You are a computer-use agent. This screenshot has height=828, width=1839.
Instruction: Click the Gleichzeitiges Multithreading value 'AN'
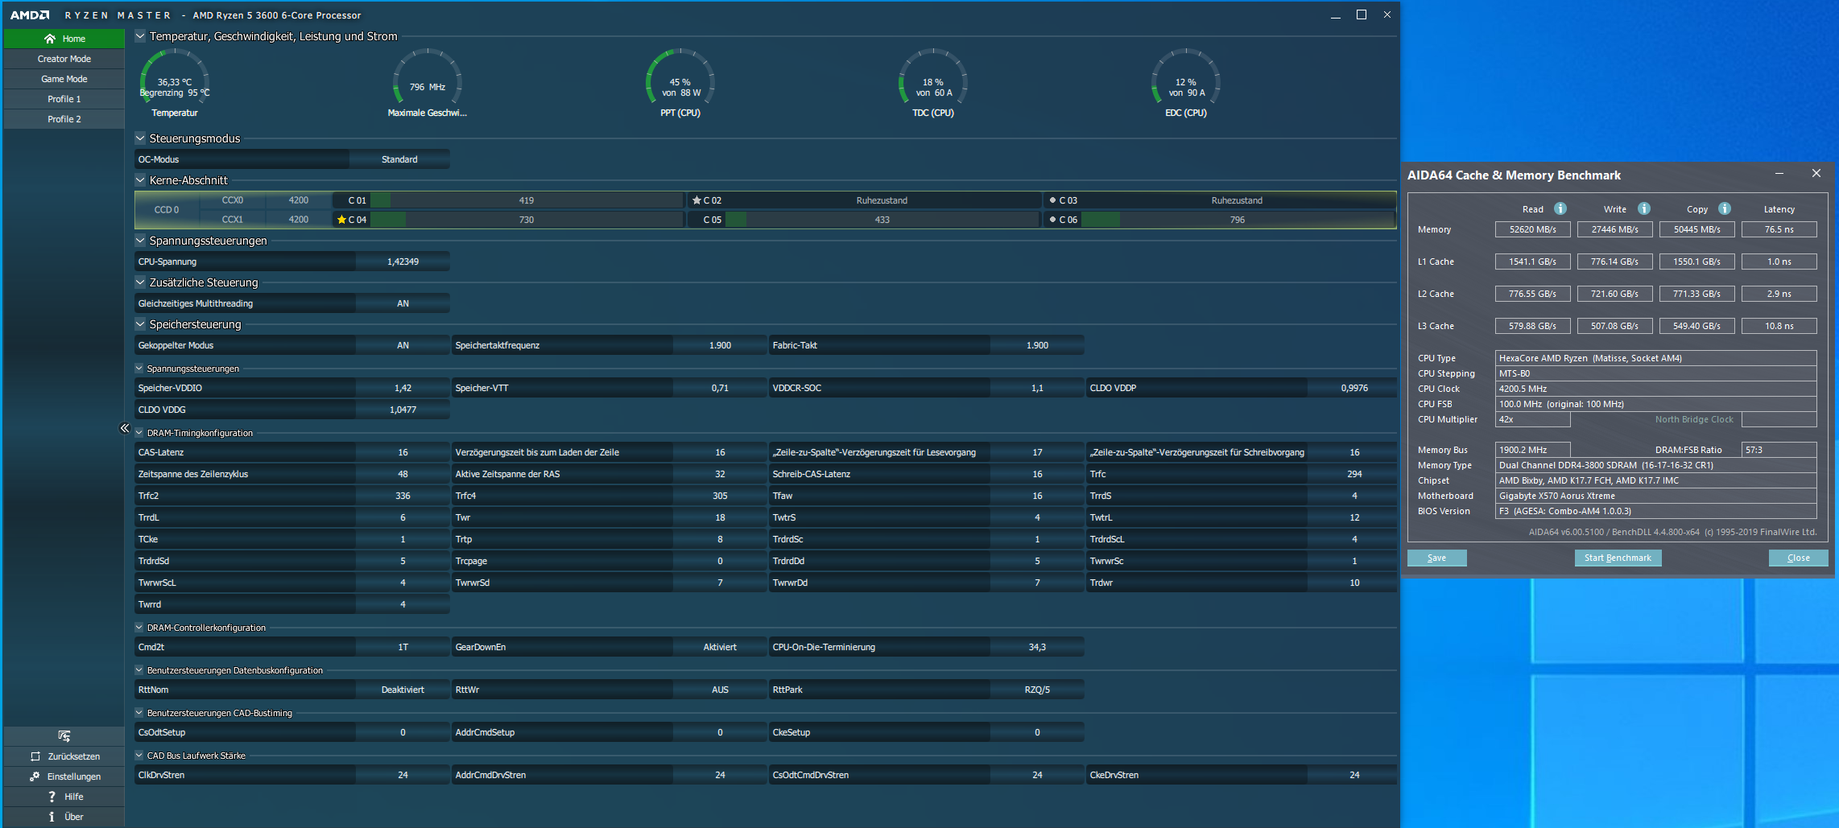point(403,303)
